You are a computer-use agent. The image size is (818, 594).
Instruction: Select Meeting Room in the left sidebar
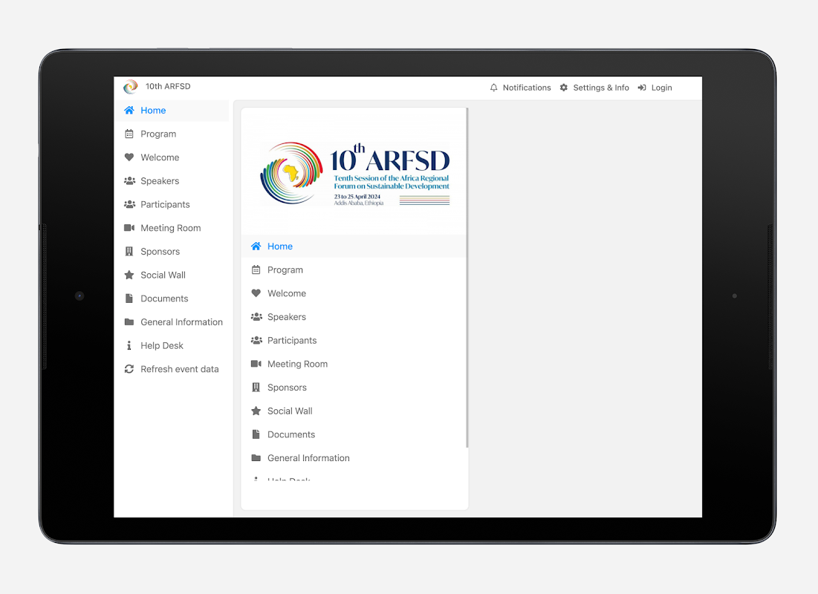pos(172,228)
